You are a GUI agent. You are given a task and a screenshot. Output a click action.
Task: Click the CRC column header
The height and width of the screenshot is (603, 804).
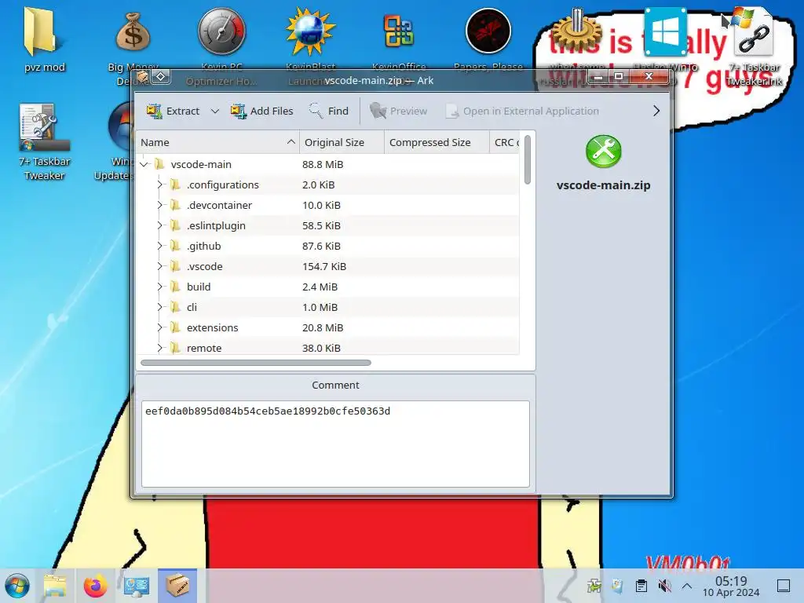505,143
